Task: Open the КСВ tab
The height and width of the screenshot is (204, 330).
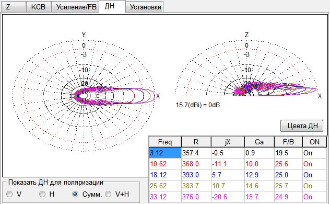Action: 38,7
